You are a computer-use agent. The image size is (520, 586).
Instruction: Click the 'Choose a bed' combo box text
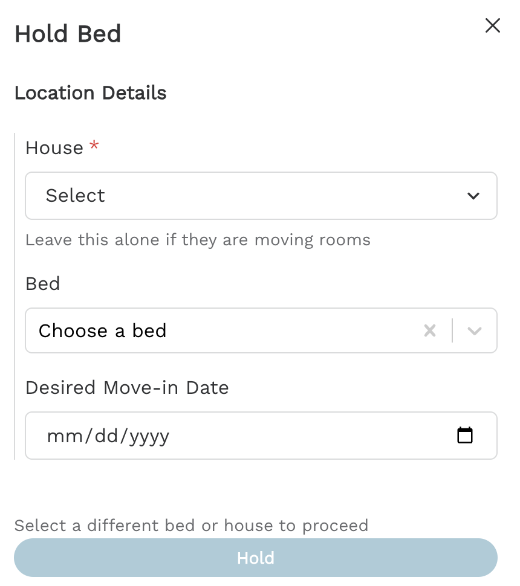[103, 330]
